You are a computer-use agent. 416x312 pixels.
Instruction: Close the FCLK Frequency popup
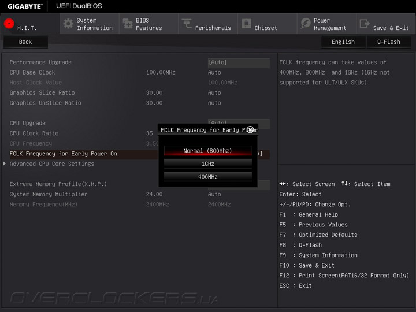click(250, 130)
